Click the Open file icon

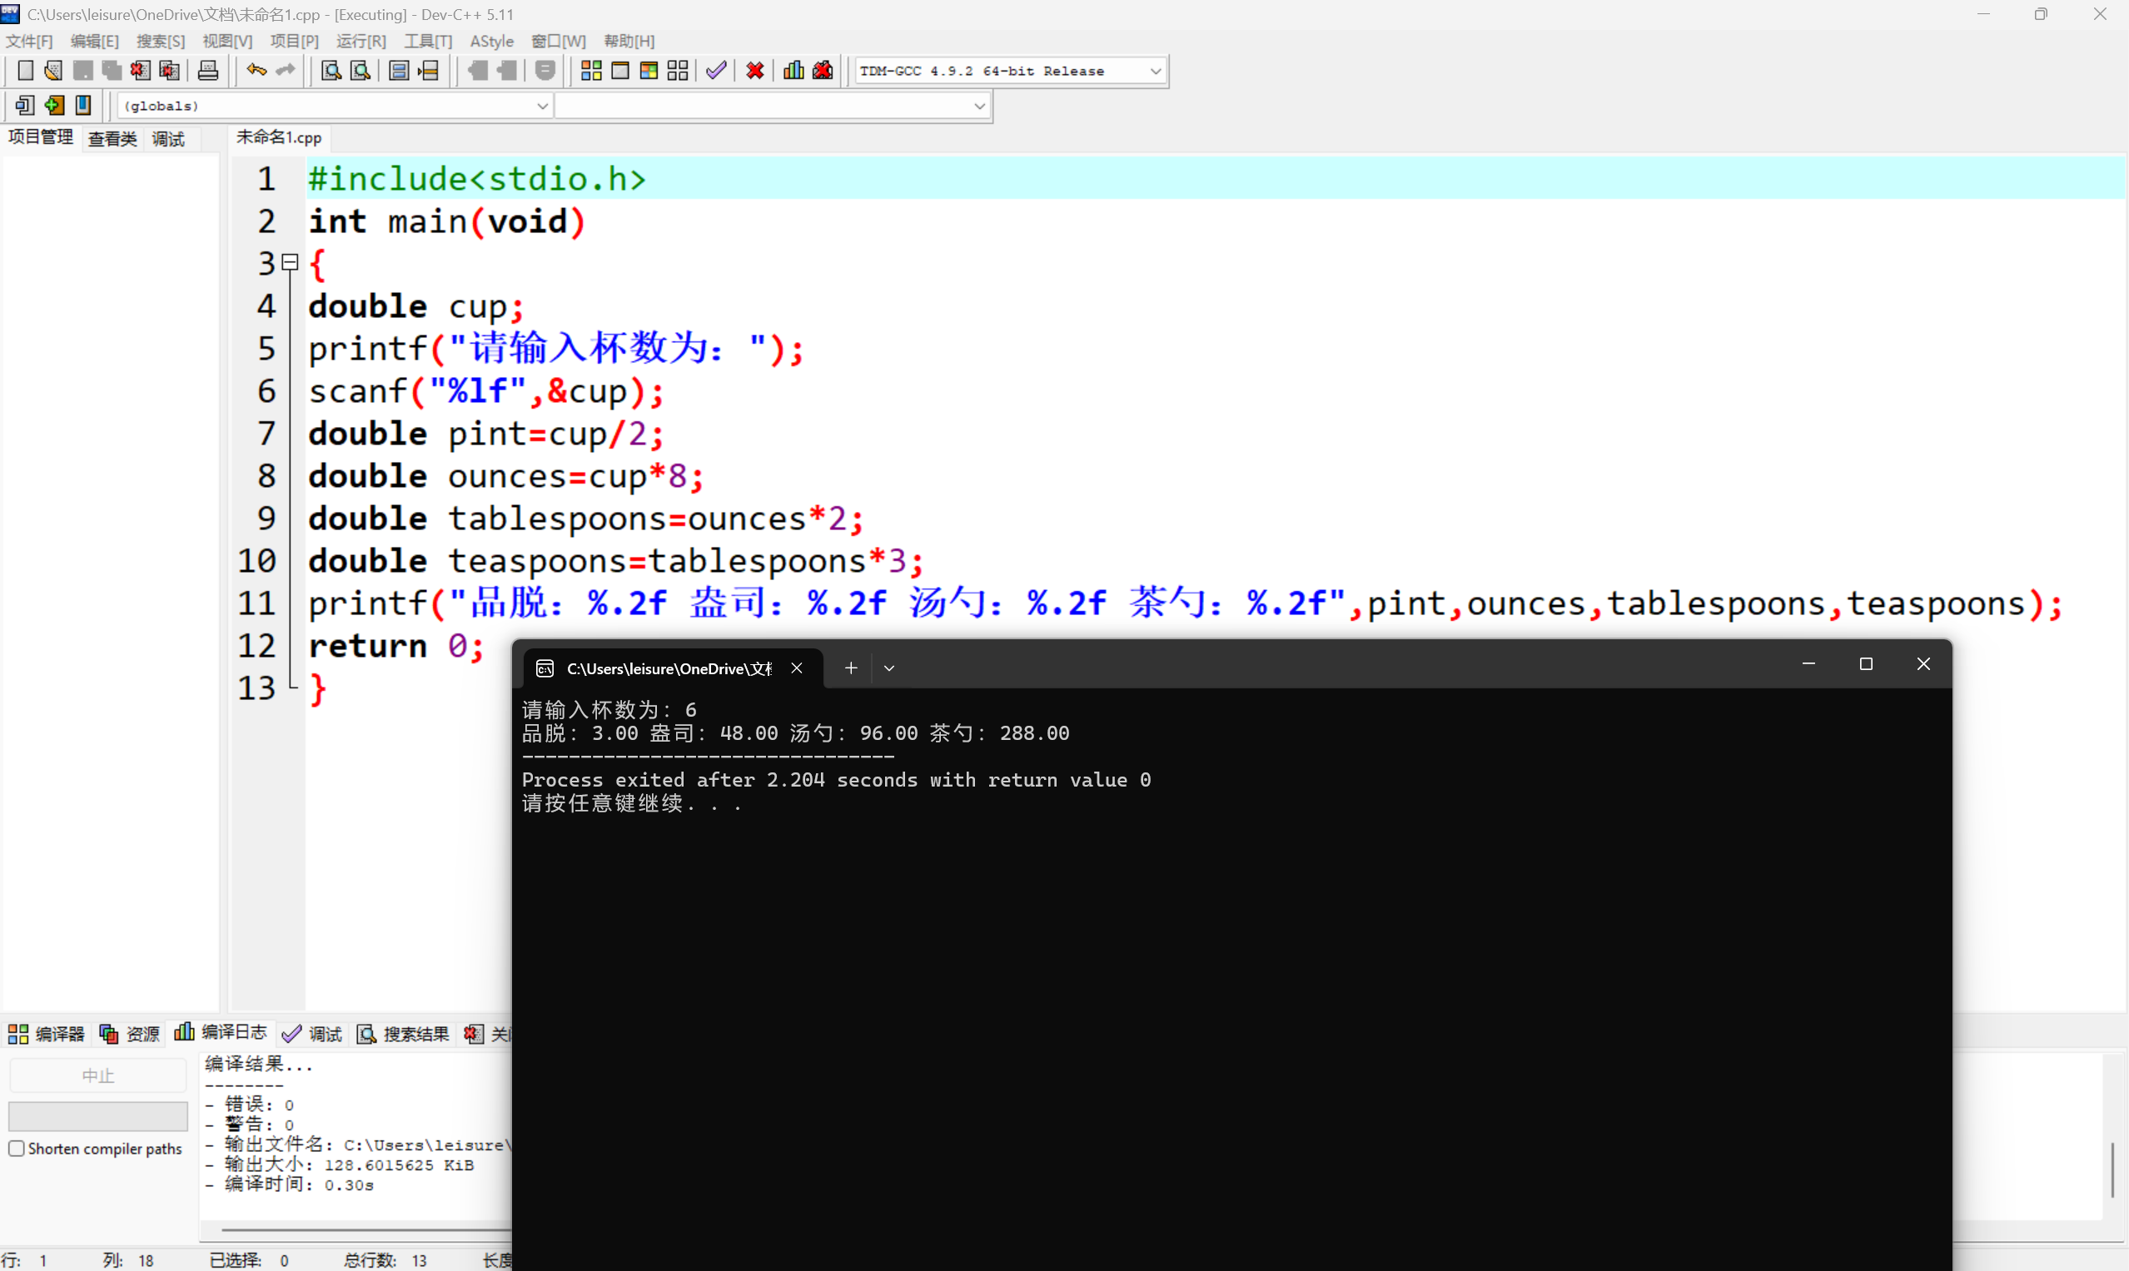click(52, 70)
